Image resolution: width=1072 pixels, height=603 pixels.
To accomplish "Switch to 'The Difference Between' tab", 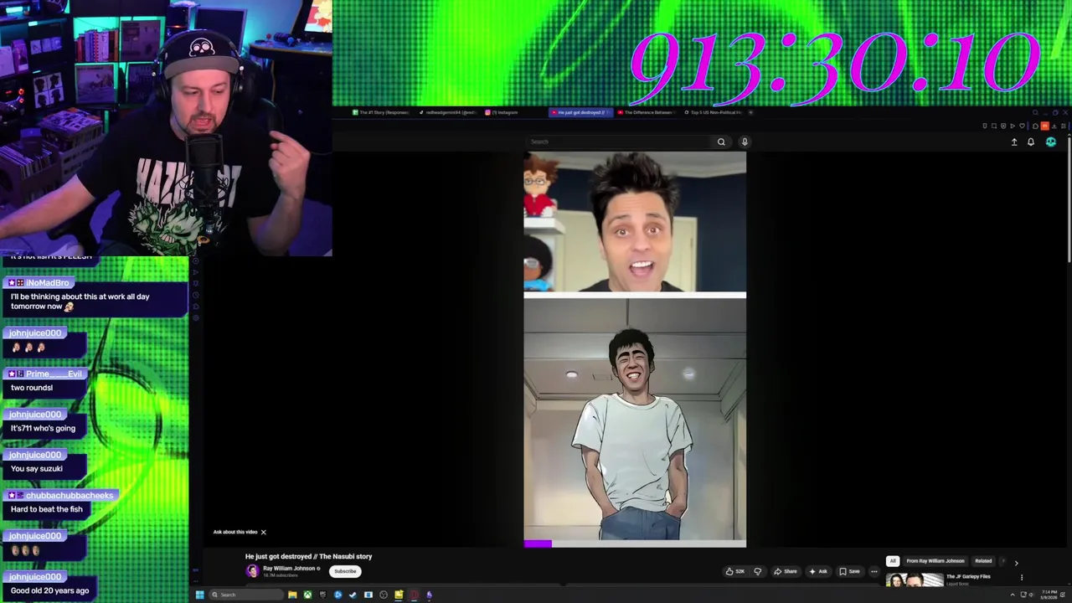I will [x=647, y=112].
